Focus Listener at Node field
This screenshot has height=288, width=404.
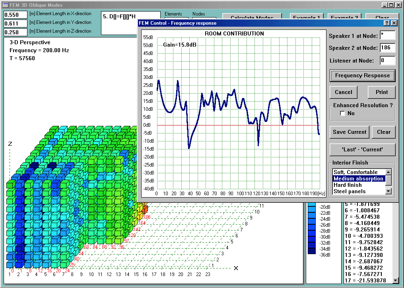(x=388, y=61)
